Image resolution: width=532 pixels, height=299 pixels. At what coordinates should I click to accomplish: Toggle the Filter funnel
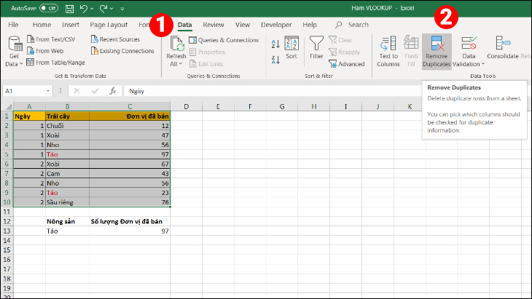coord(316,48)
